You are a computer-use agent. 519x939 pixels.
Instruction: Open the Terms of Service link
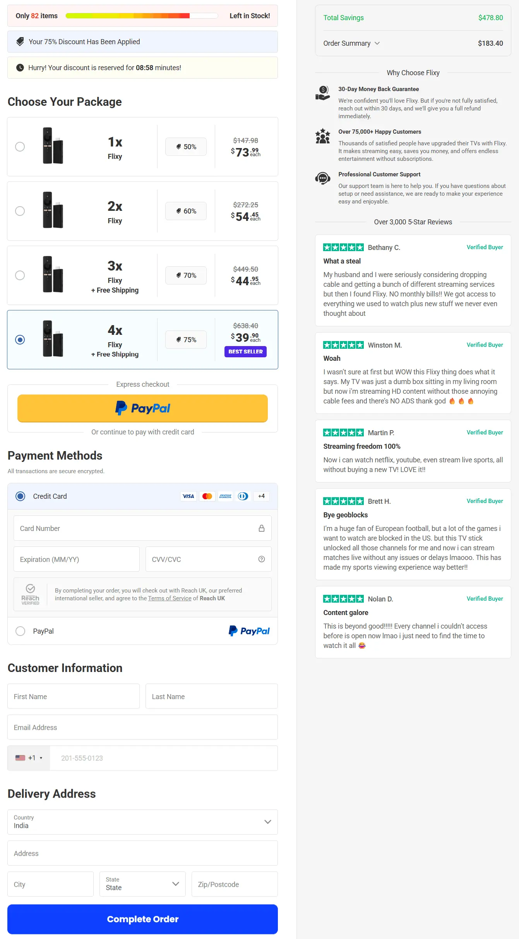click(x=169, y=598)
